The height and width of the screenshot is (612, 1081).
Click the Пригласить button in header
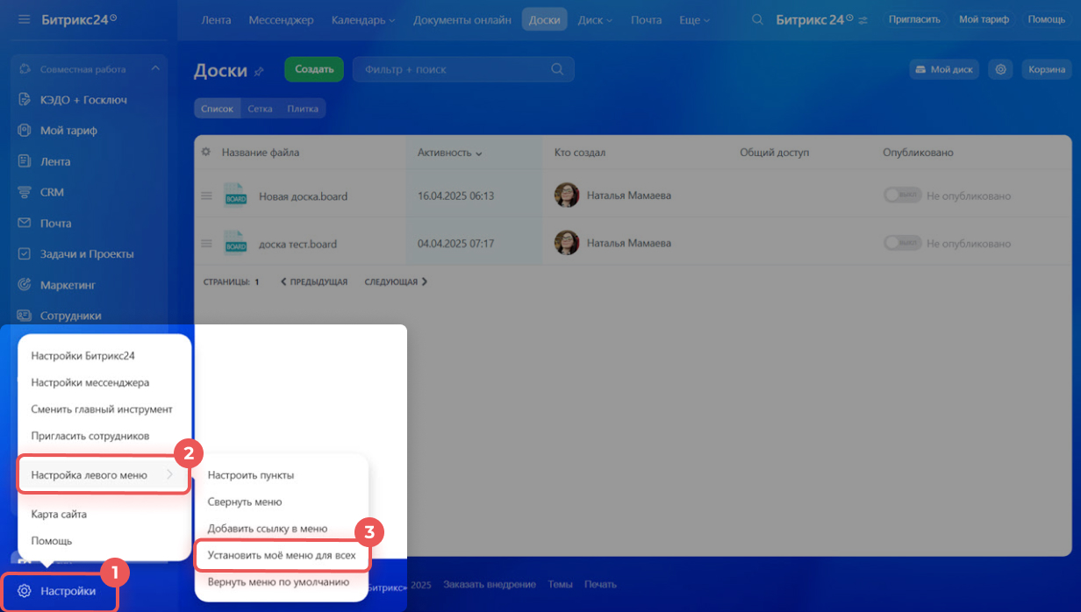click(x=914, y=19)
